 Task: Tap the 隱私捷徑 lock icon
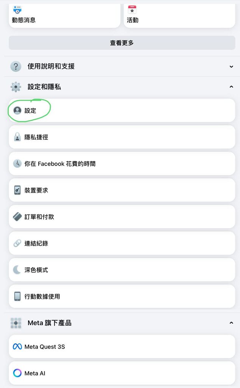[17, 137]
